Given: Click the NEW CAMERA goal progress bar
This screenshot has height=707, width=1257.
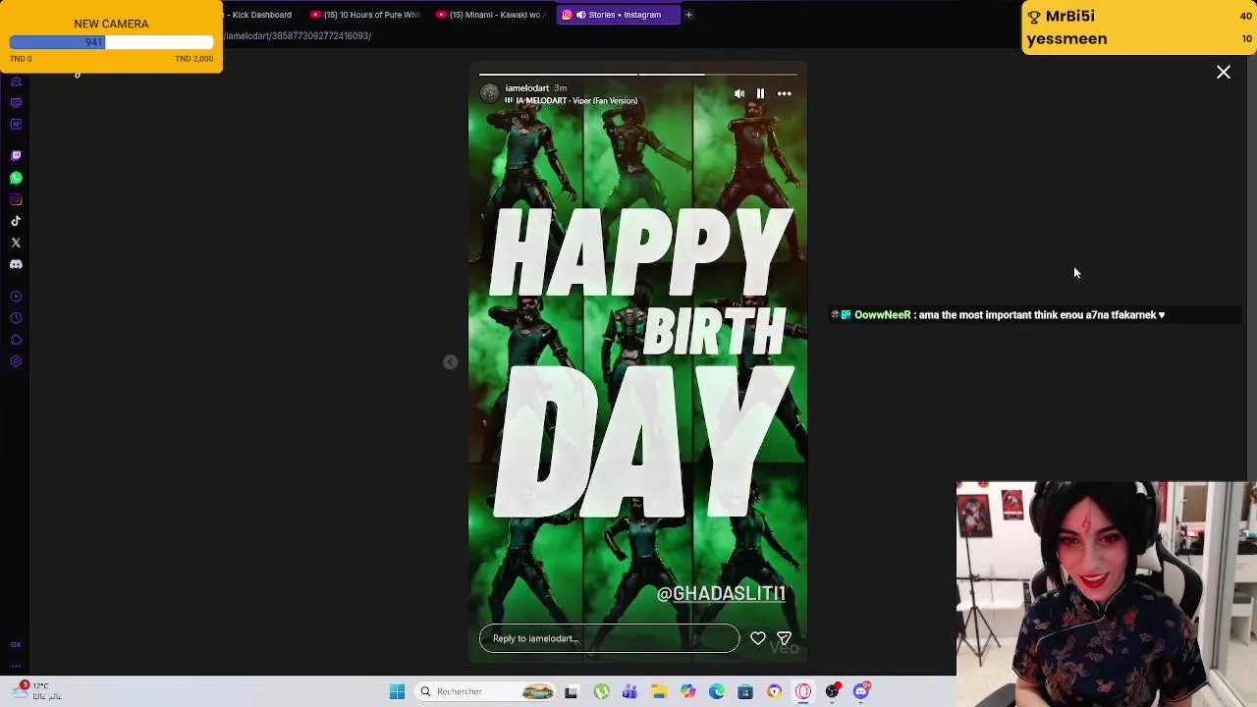Looking at the screenshot, I should pos(111,42).
